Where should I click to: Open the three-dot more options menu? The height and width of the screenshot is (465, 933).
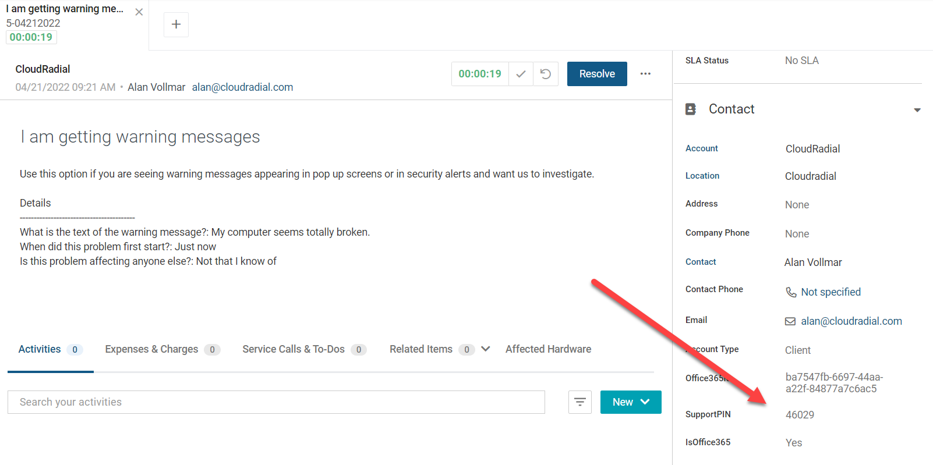[645, 74]
